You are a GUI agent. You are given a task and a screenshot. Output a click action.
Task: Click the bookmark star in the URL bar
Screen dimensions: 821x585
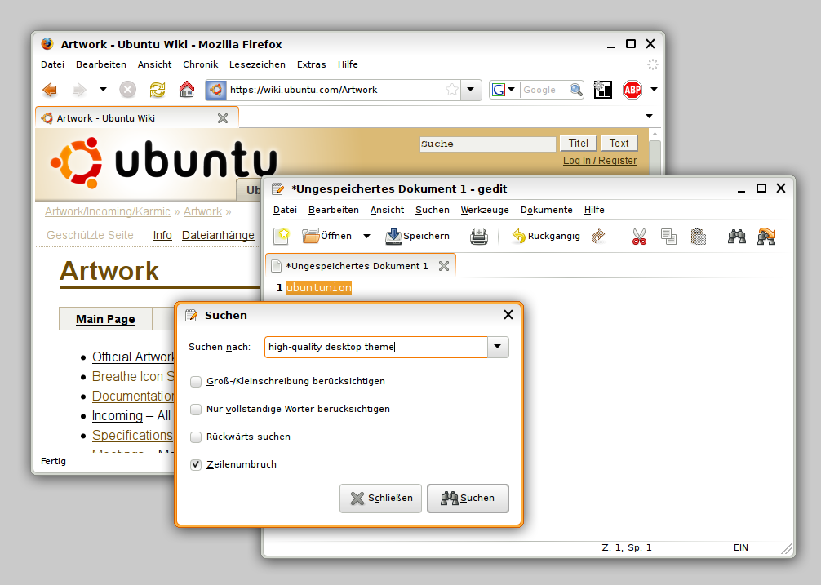(451, 90)
